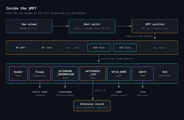Click the "timestamps" label

point(65,92)
